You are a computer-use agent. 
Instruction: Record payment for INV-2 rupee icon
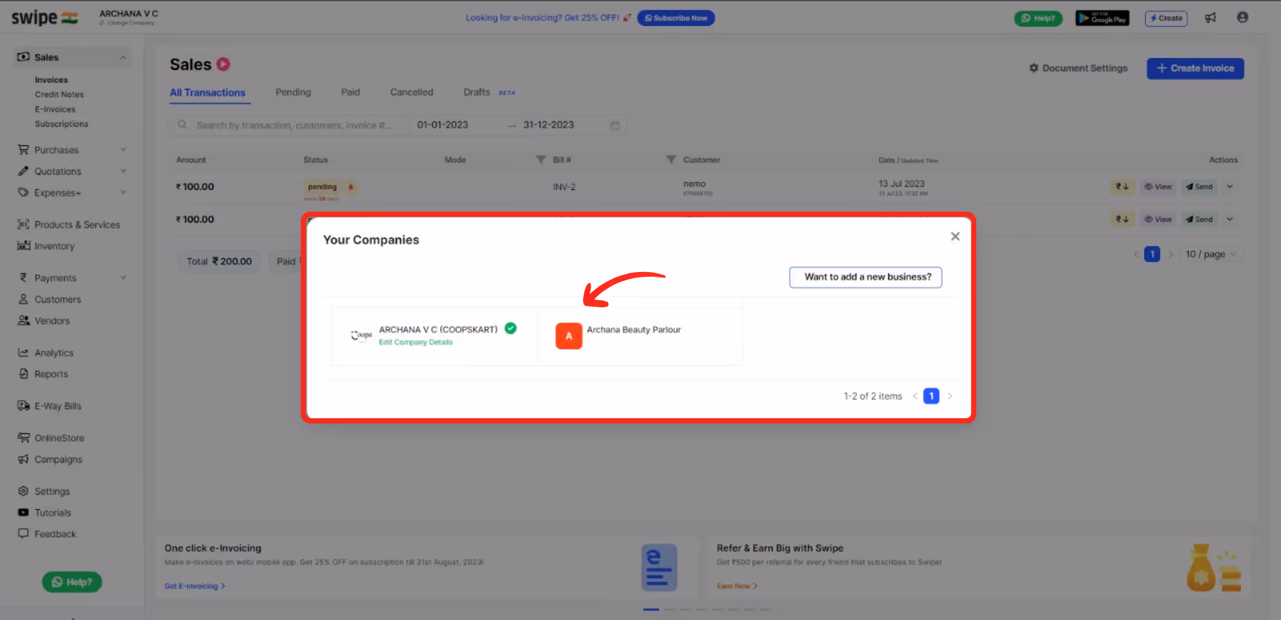tap(1122, 187)
